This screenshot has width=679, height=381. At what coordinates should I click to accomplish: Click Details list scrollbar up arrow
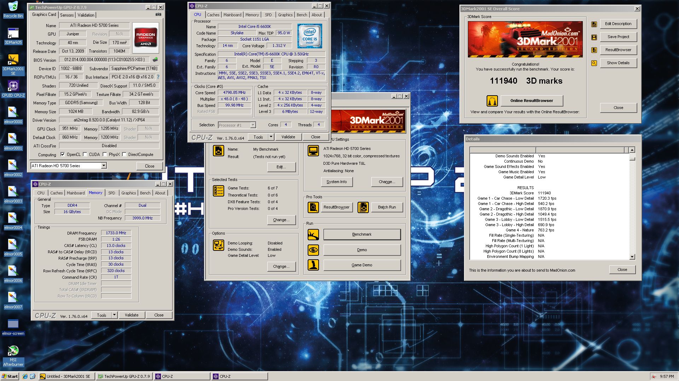click(632, 150)
